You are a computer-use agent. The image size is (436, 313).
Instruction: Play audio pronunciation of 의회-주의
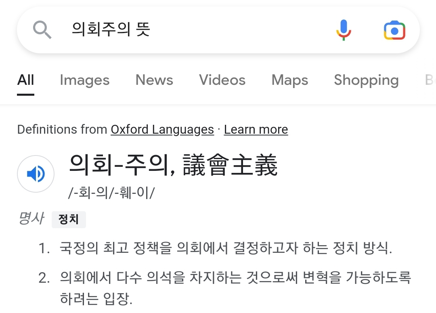pyautogui.click(x=36, y=174)
